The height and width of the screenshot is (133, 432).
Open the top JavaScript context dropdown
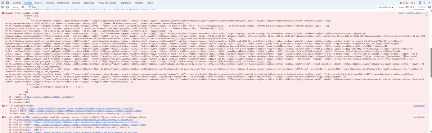pos(15,7)
